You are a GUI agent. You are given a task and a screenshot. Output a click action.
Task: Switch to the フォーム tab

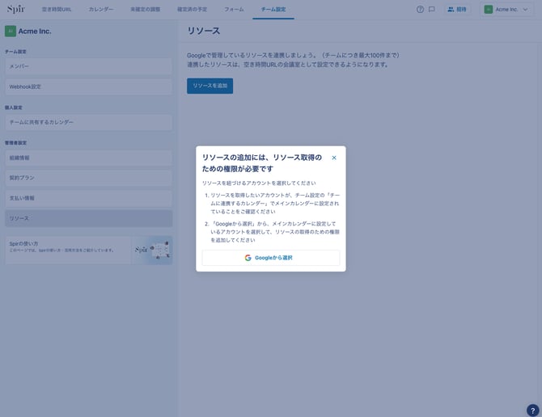click(x=234, y=10)
